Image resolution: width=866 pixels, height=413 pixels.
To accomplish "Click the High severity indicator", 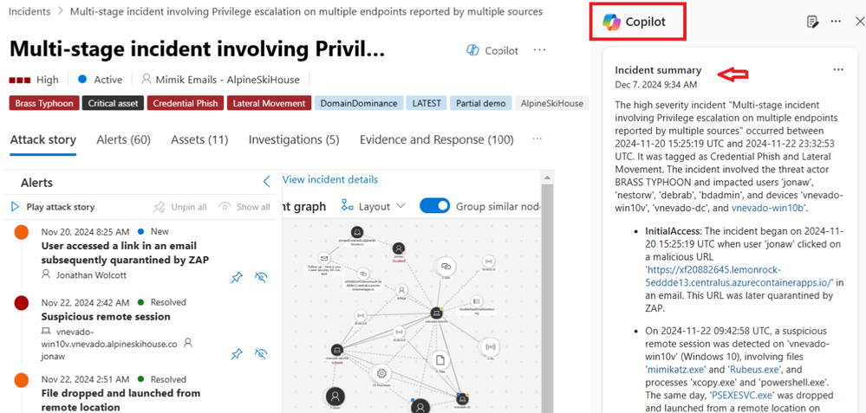I will point(34,80).
